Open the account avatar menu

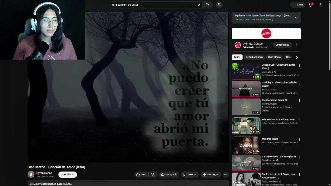(320, 4)
